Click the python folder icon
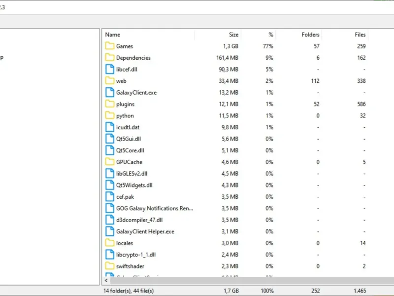394x296 pixels. point(109,115)
